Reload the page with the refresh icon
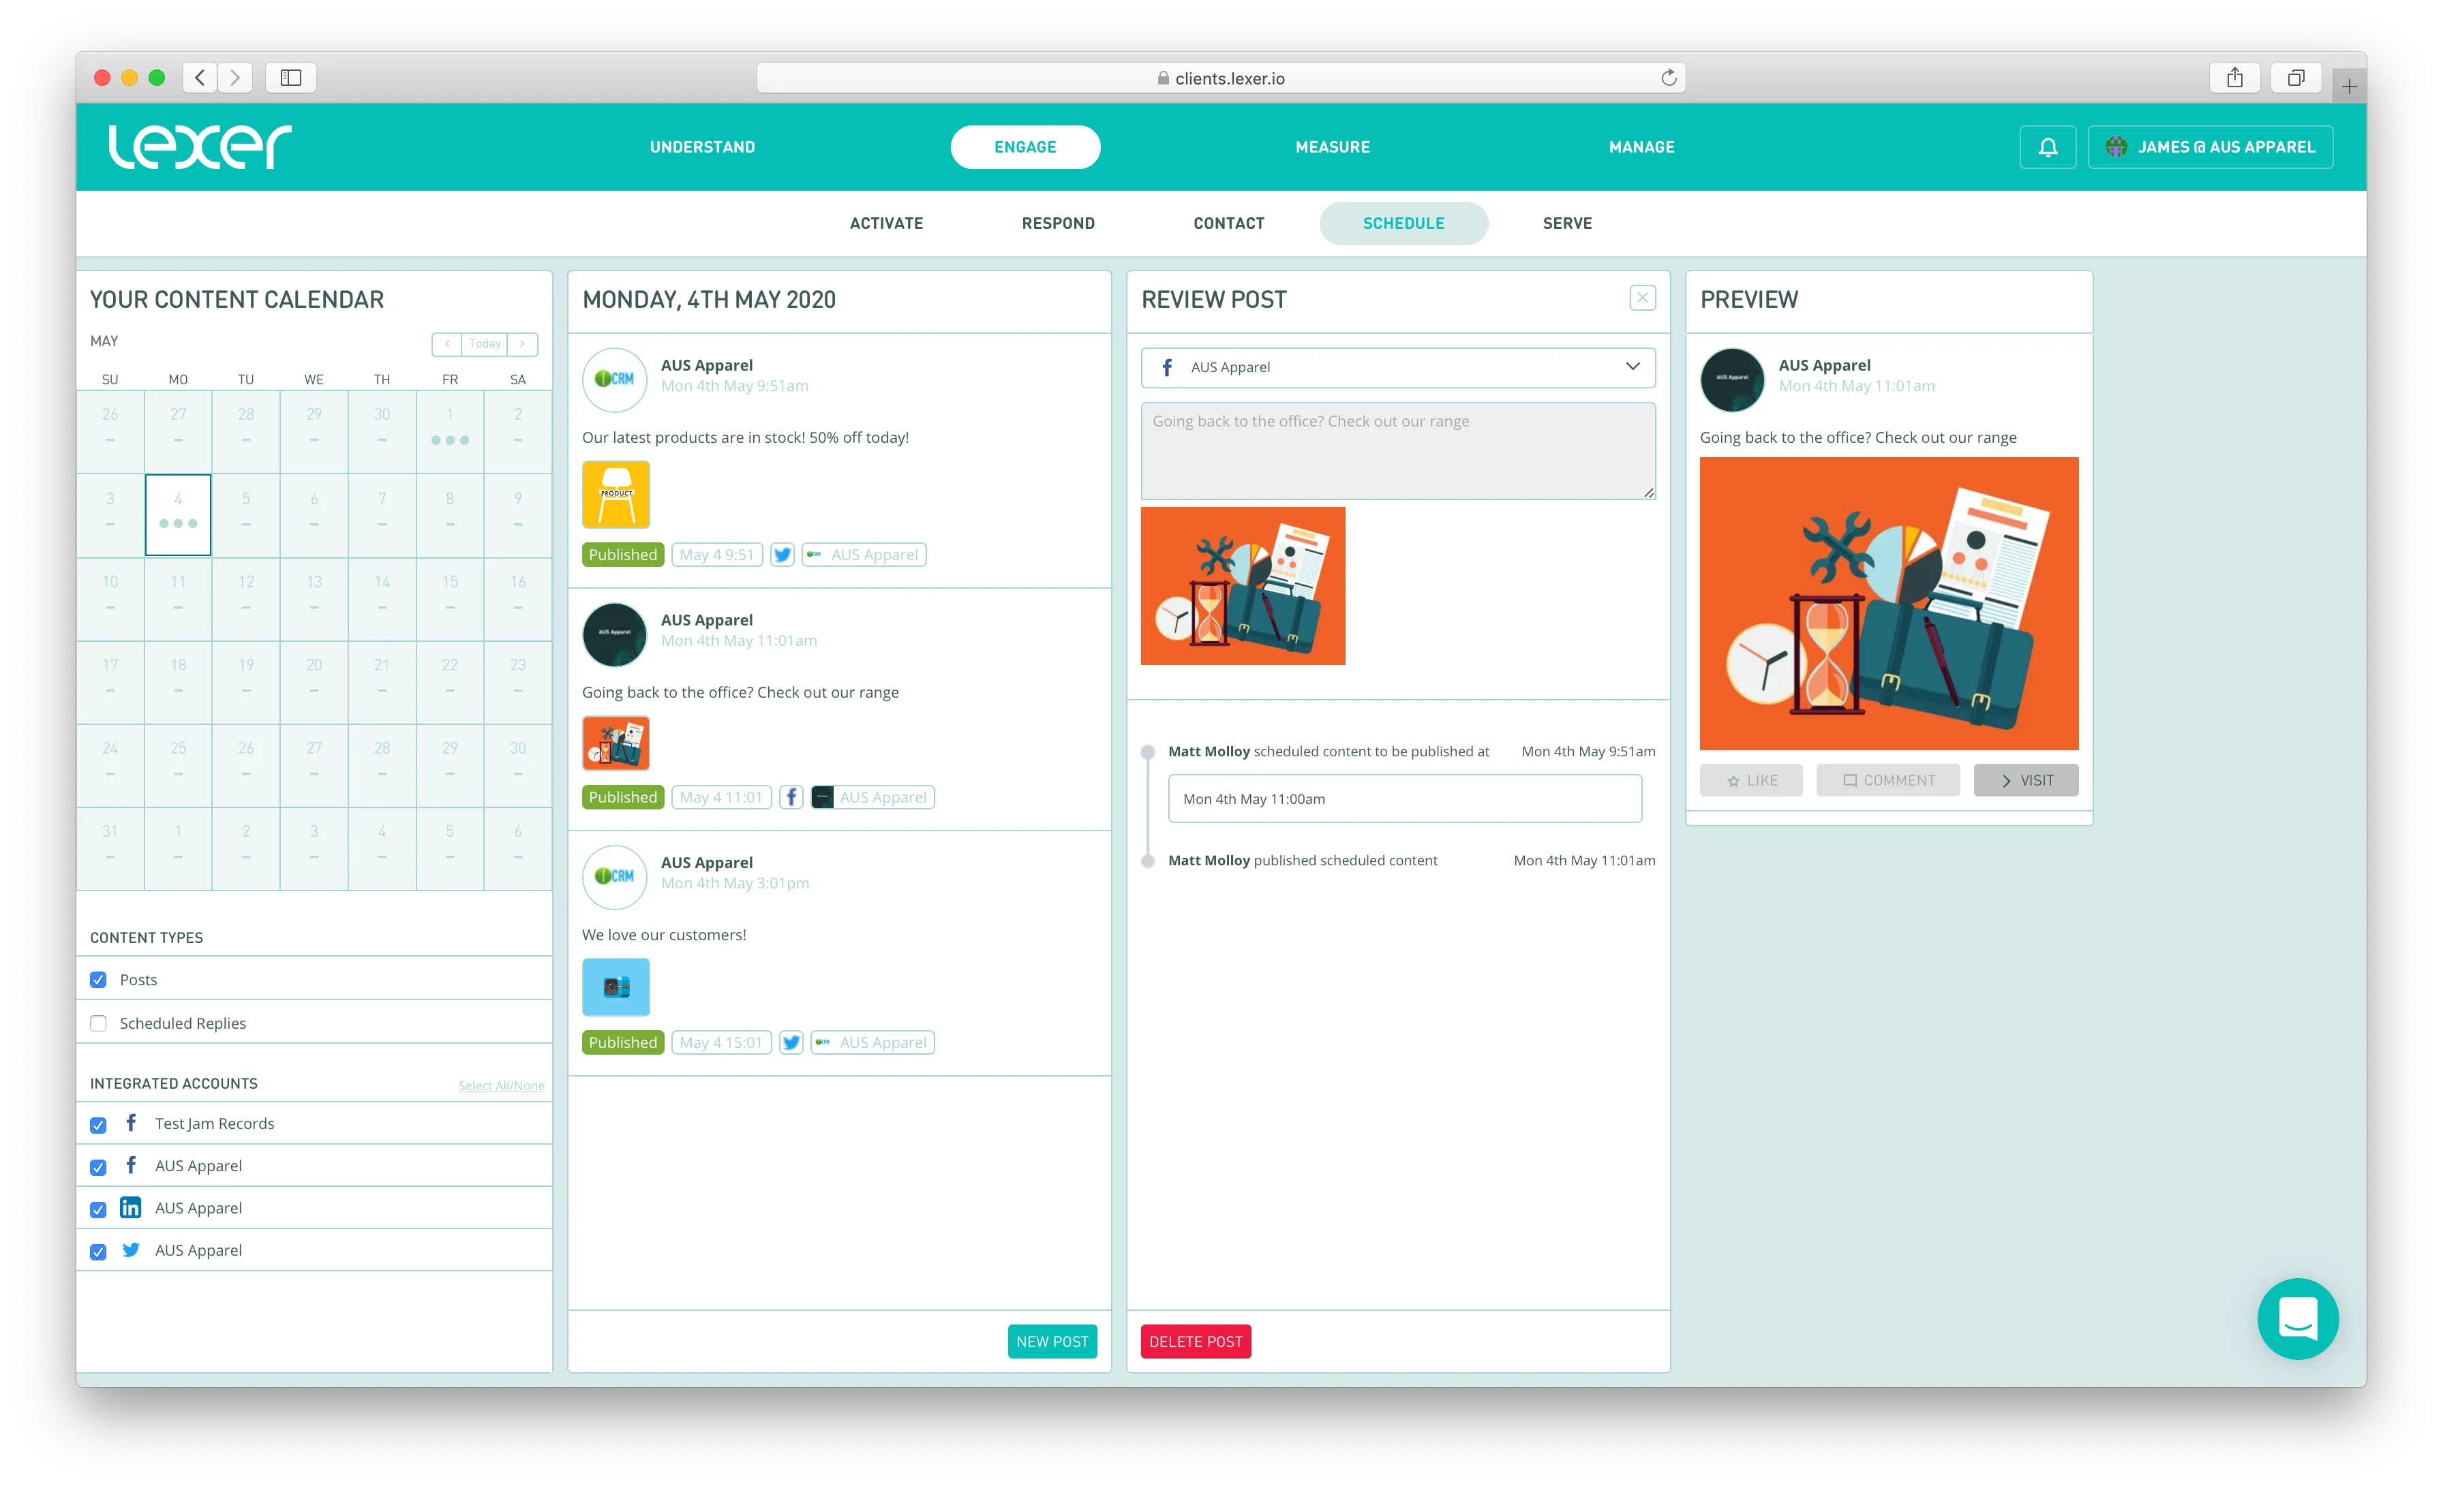The image size is (2443, 1488). [1669, 77]
